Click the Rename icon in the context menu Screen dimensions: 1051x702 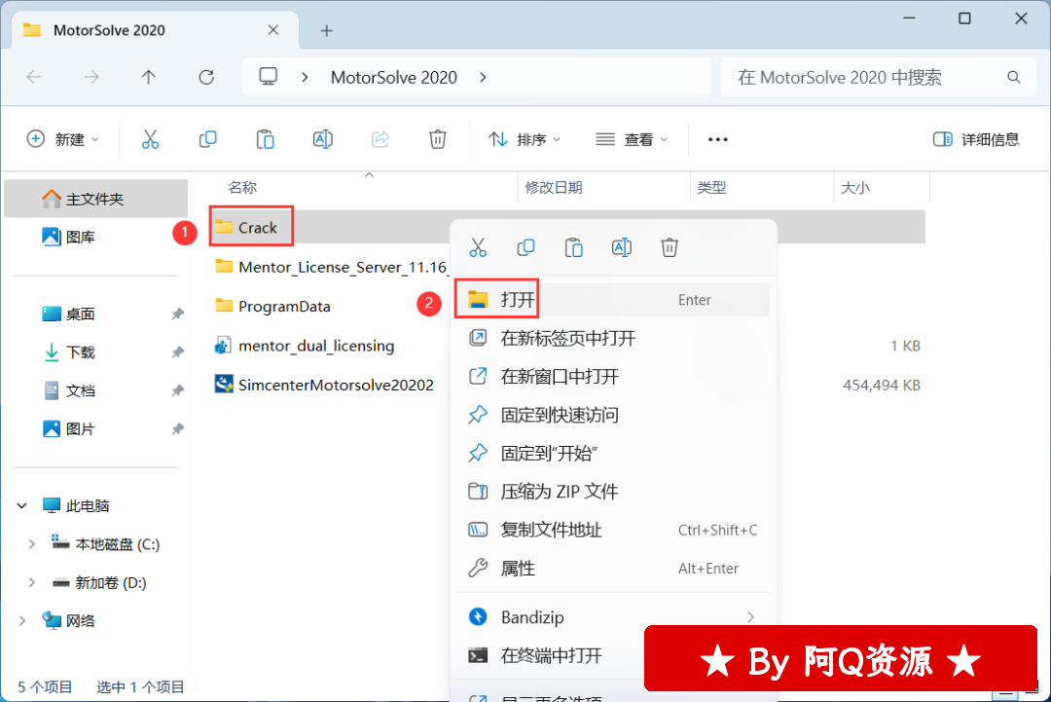click(x=622, y=248)
